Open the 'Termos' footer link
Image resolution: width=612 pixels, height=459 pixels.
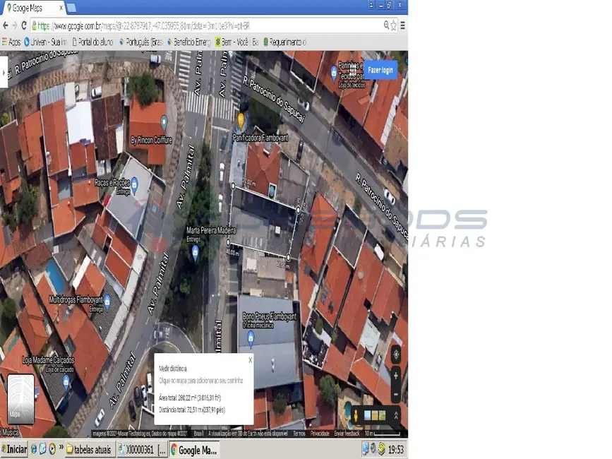click(x=299, y=434)
